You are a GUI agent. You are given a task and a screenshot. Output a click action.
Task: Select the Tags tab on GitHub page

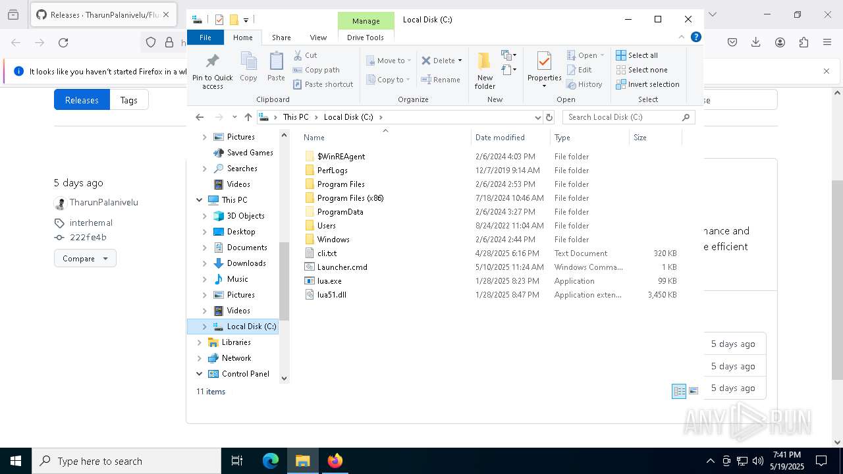tap(128, 100)
